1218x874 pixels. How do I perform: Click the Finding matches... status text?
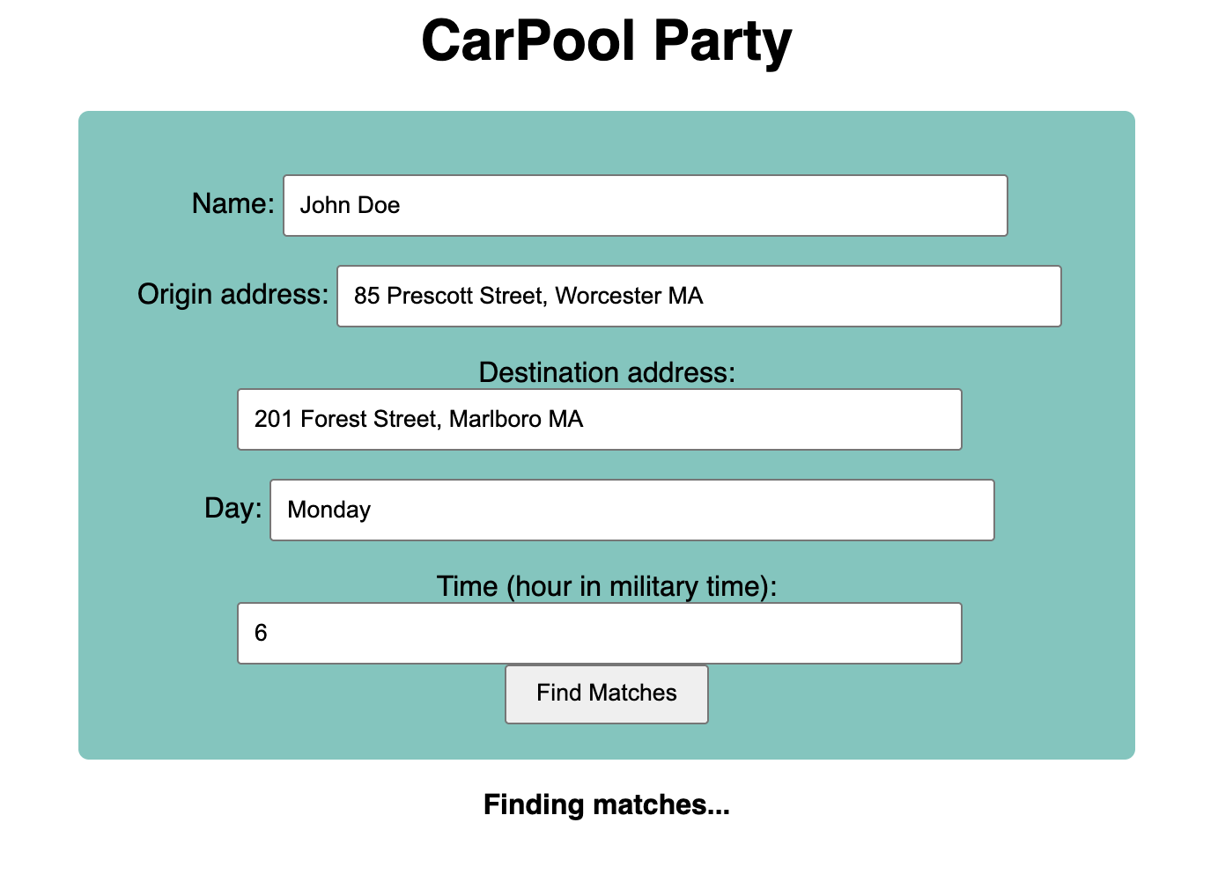click(x=606, y=804)
